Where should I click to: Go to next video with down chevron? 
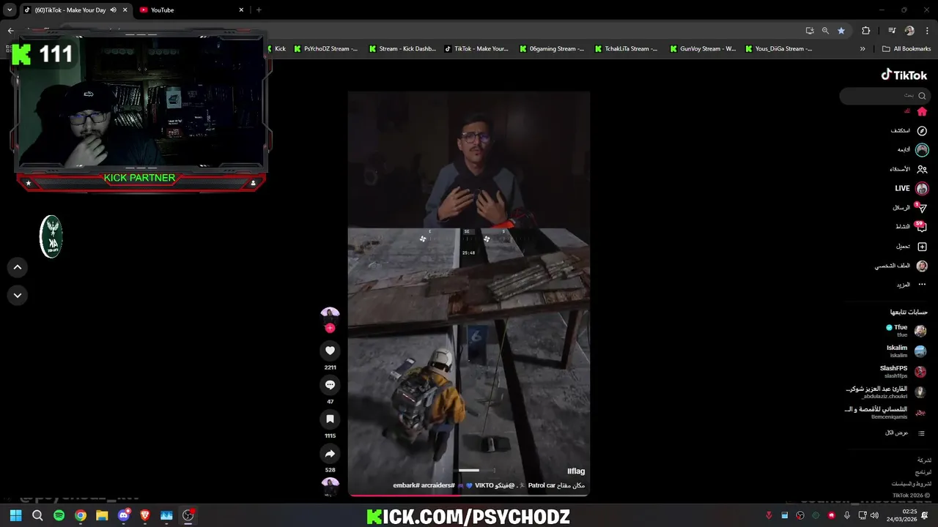18,295
